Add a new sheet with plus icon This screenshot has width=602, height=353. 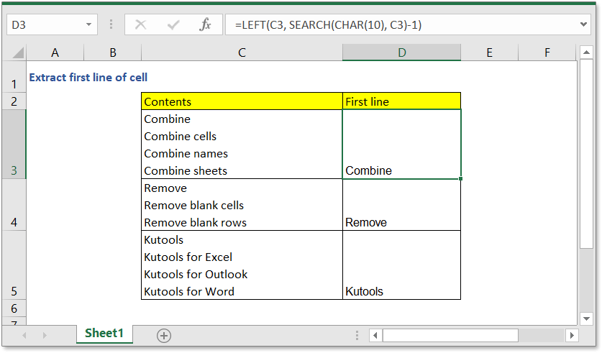pyautogui.click(x=164, y=335)
